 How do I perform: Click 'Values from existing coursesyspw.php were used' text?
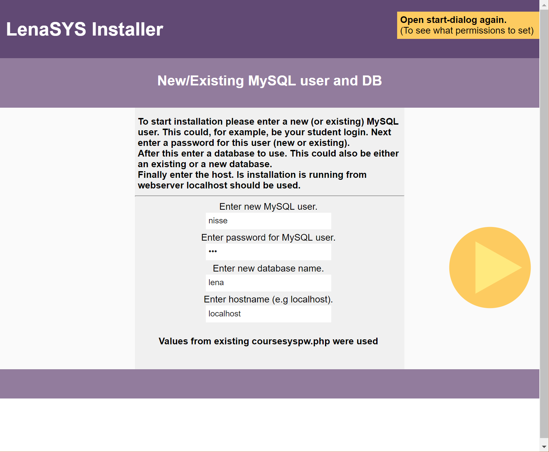click(x=268, y=341)
